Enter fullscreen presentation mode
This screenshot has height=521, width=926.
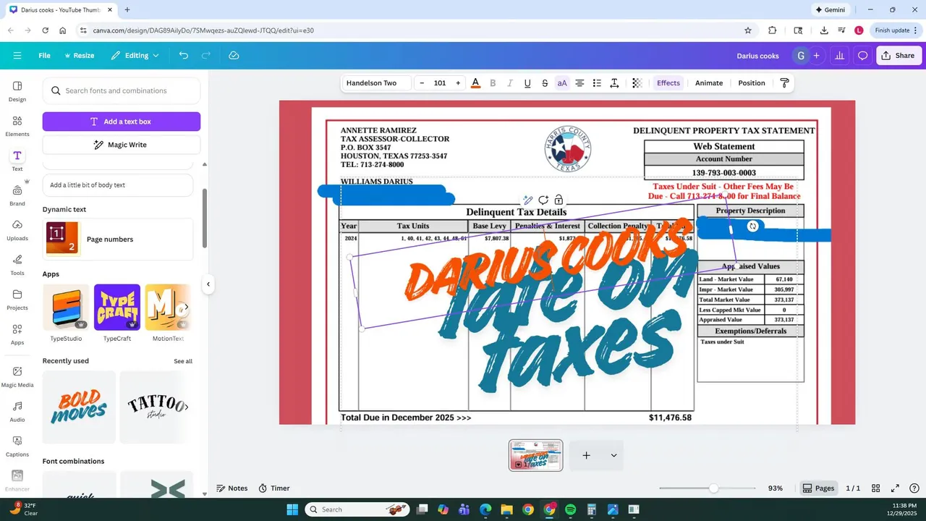click(895, 488)
